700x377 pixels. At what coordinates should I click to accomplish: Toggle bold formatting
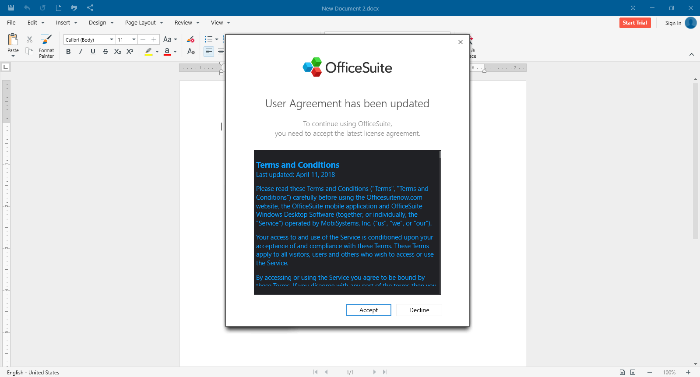68,51
